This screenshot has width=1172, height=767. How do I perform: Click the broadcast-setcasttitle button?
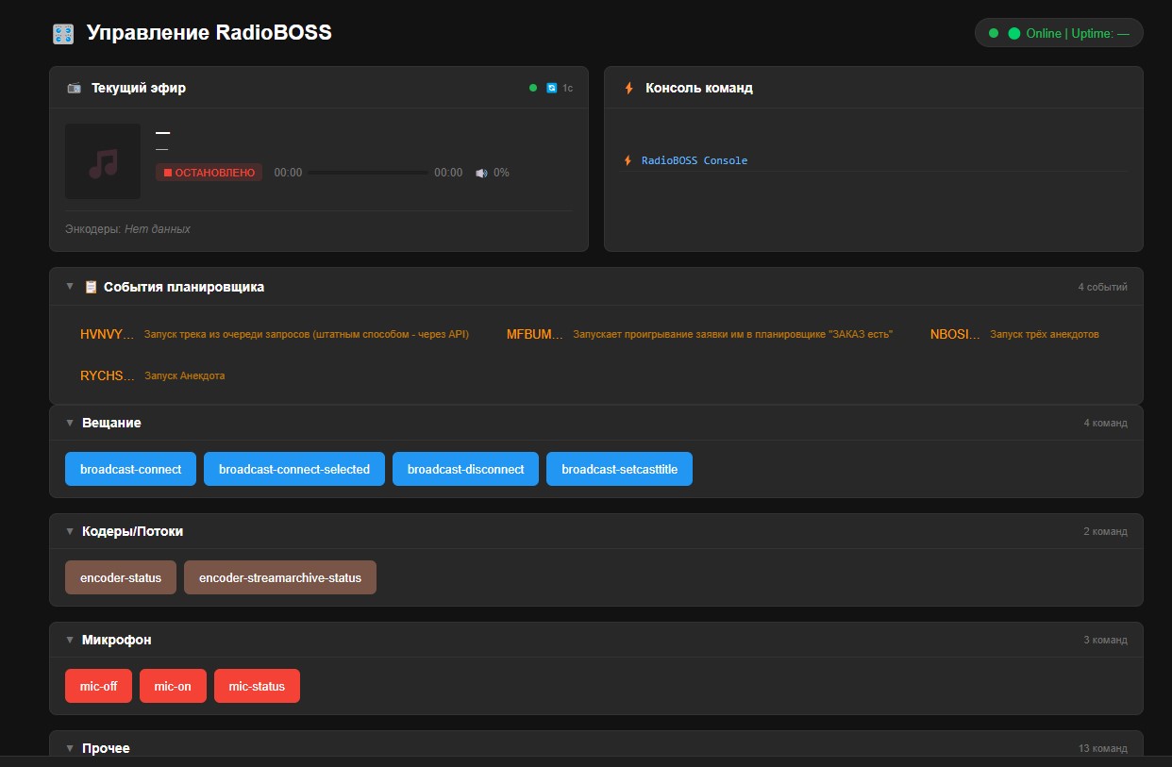pyautogui.click(x=619, y=469)
